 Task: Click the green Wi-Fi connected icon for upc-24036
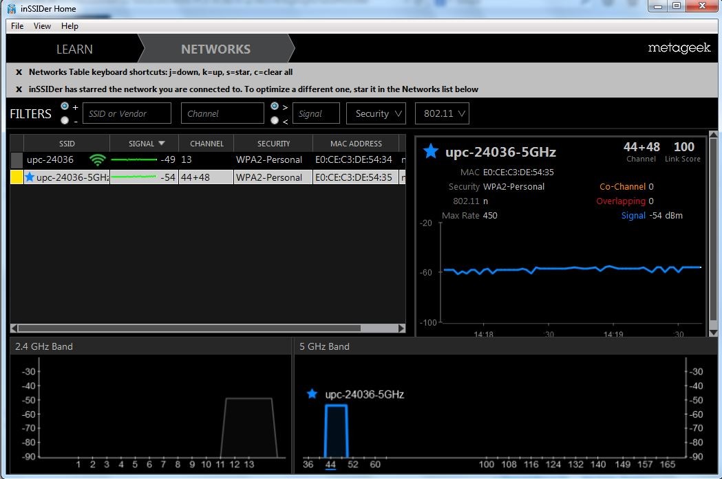98,159
